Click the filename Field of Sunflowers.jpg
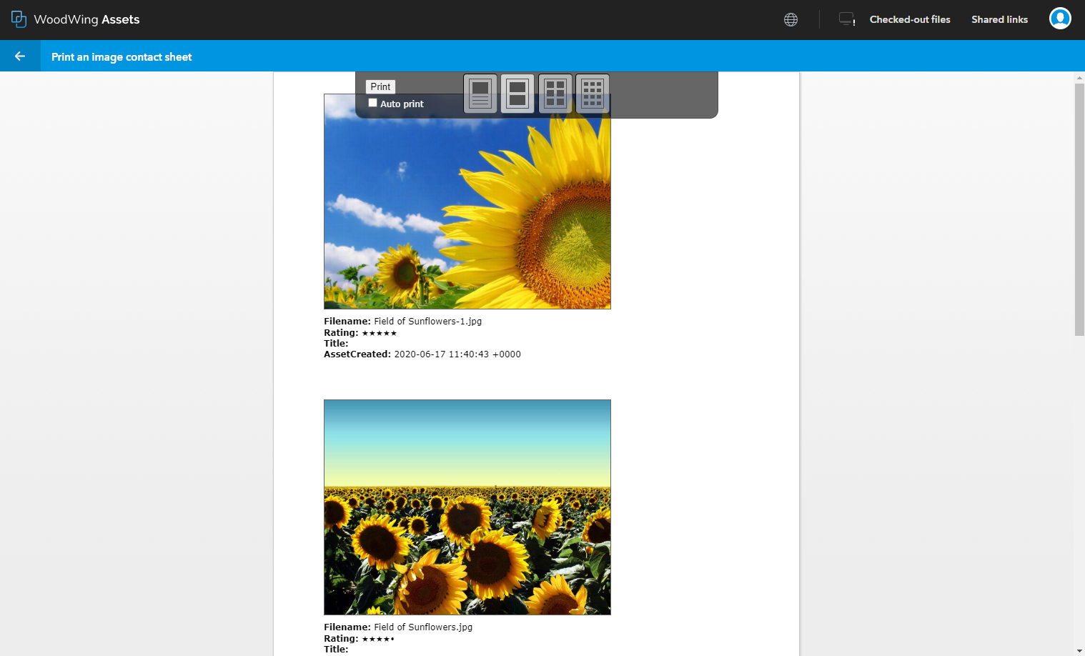This screenshot has width=1085, height=656. (423, 627)
